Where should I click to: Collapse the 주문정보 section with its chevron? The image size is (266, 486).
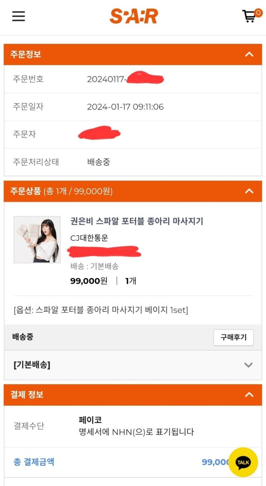(x=249, y=54)
